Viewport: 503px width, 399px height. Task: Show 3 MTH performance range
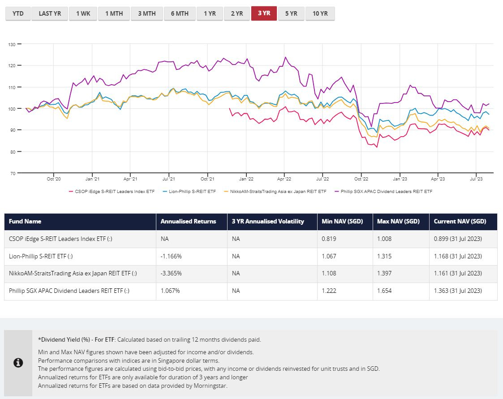(x=147, y=13)
